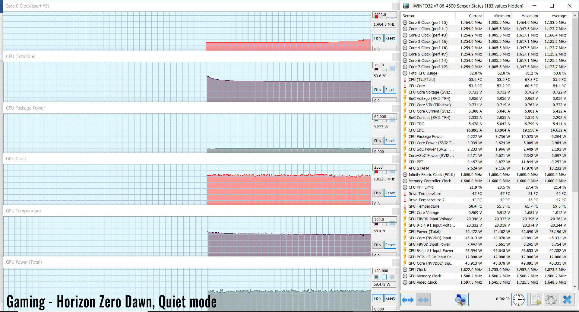Click the Current column header
Viewport: 579px width, 312px height.
point(475,16)
